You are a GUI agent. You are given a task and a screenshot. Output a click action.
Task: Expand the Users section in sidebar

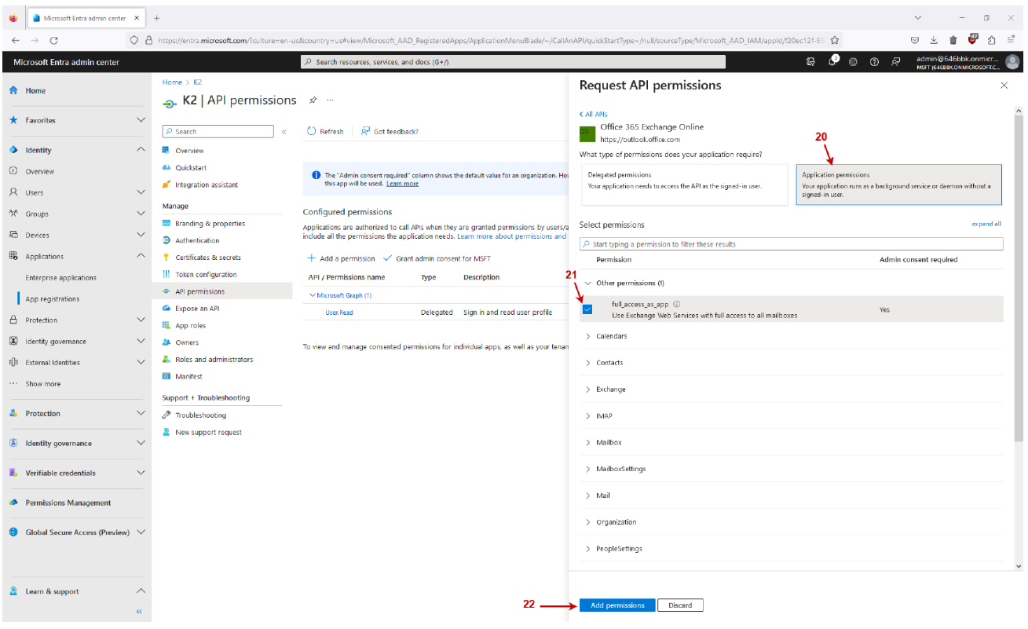pyautogui.click(x=141, y=192)
